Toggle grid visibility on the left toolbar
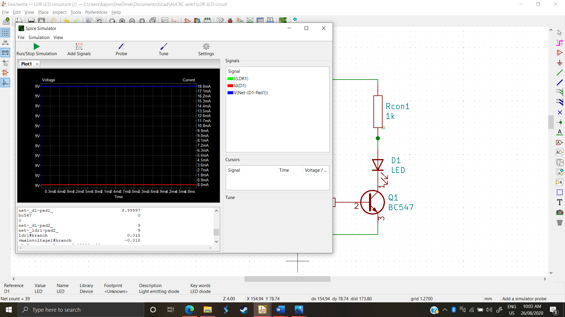 (x=5, y=33)
